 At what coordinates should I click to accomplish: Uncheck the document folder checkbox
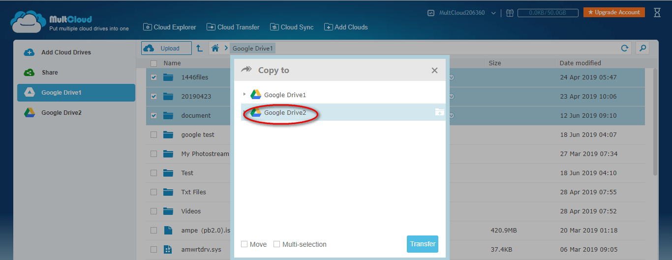click(x=153, y=116)
